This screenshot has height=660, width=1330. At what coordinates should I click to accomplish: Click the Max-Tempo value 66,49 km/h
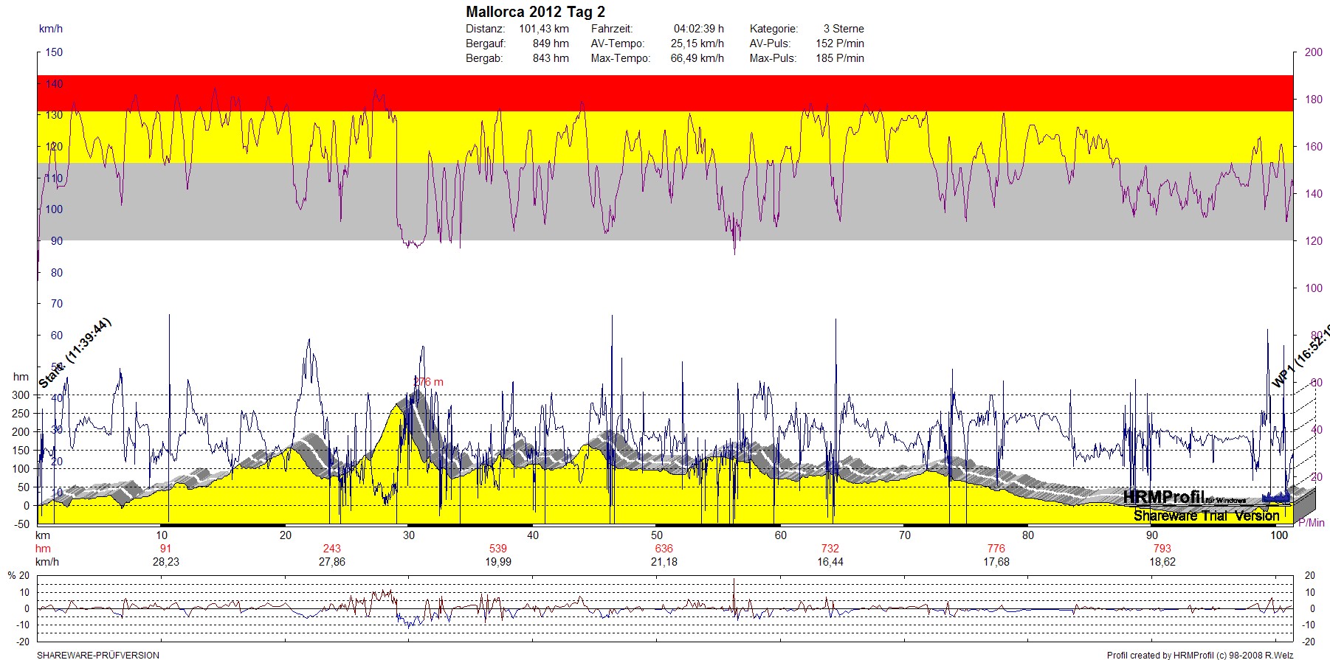click(x=697, y=58)
